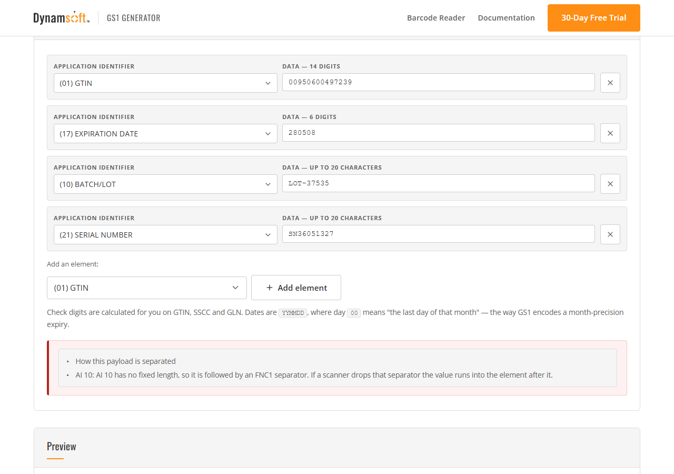Open the (17) EXPIRATION DATE identifier dropdown
The height and width of the screenshot is (474, 674).
165,134
